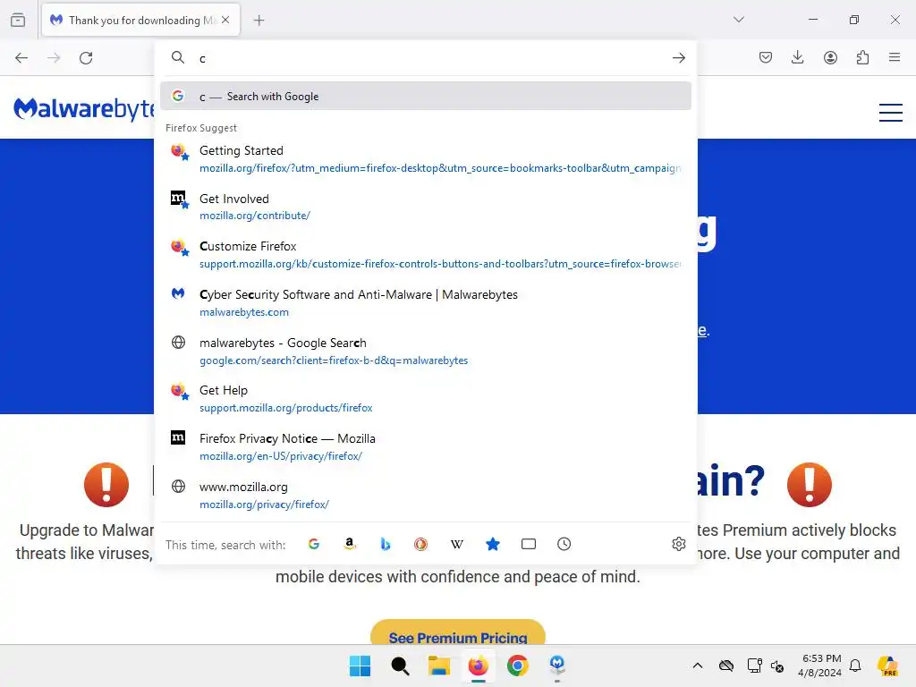
Task: Open Windows Search from the taskbar
Action: (x=400, y=666)
